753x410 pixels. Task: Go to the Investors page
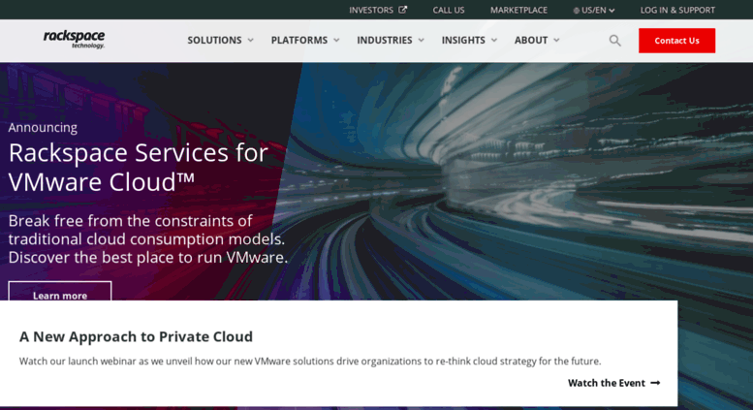point(371,10)
